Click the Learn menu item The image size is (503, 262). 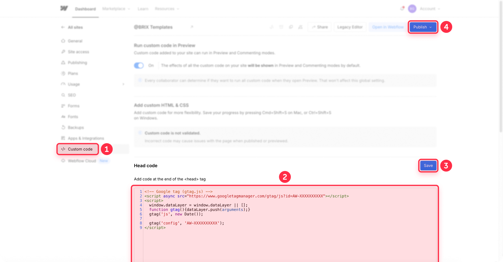[143, 9]
